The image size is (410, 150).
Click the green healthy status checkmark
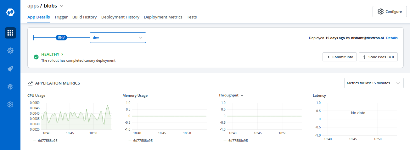point(36,57)
